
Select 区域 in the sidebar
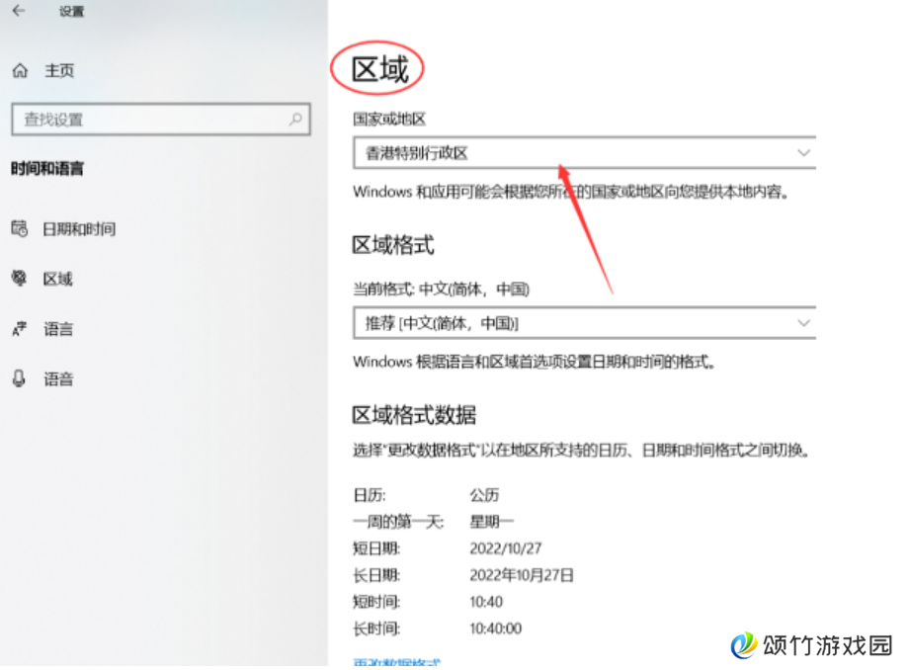pos(58,279)
